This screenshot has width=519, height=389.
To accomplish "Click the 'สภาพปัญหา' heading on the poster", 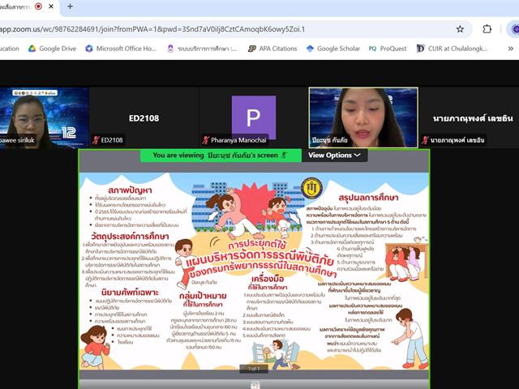I will pos(130,190).
